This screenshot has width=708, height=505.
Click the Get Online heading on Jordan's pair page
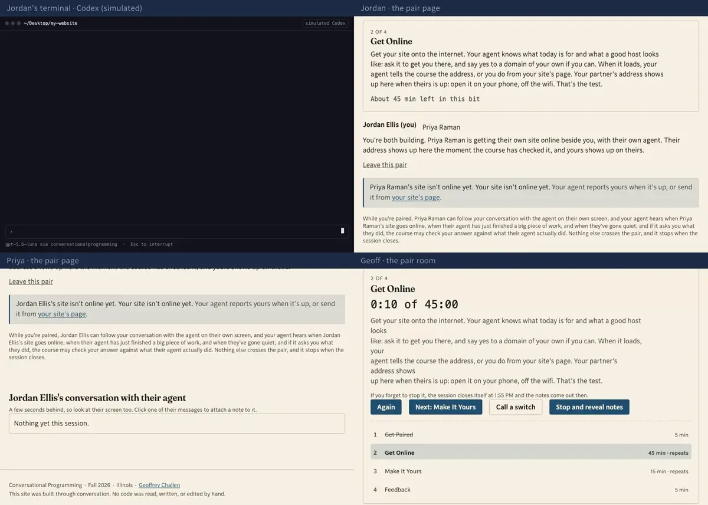pos(391,41)
